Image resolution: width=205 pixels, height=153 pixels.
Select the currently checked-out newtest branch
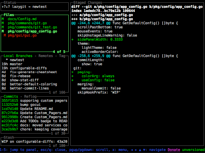[x=19, y=59]
